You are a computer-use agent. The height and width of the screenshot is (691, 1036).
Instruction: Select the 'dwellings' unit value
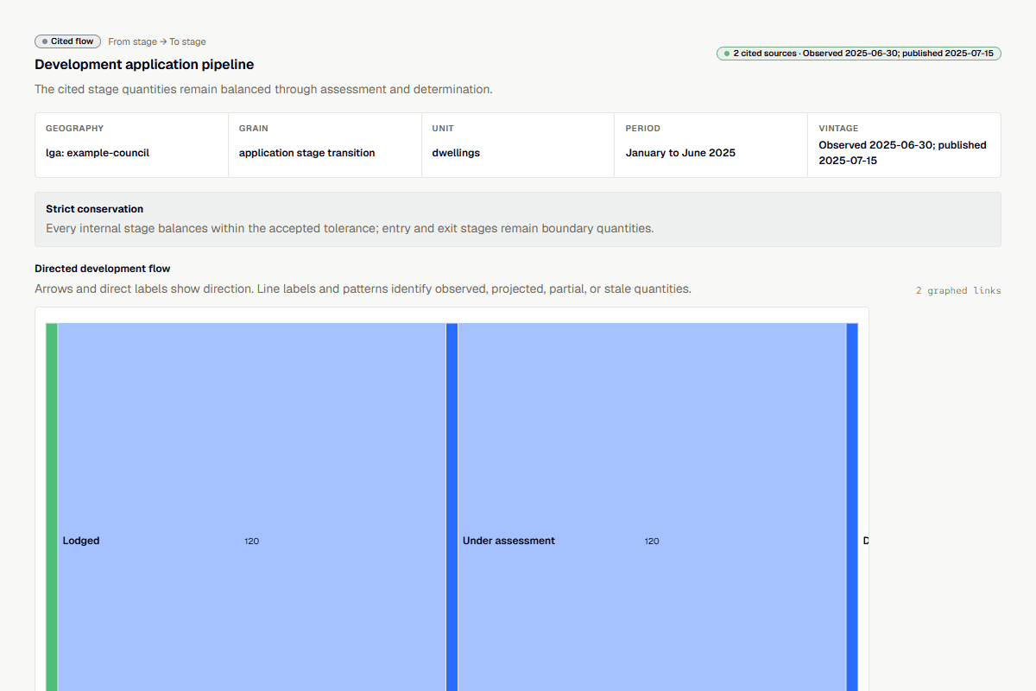coord(456,153)
